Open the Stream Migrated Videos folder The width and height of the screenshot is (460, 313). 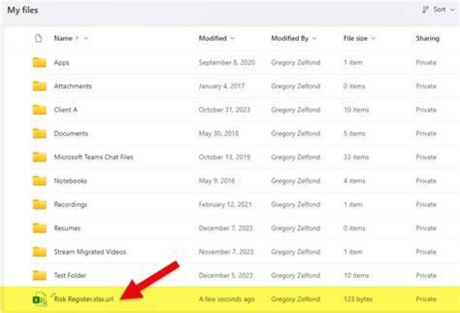pyautogui.click(x=90, y=252)
